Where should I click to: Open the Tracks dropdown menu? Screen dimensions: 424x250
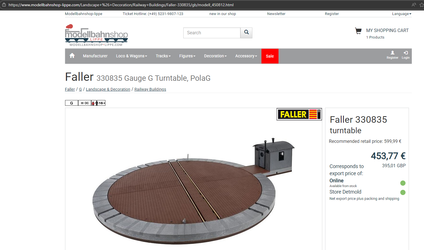coord(163,56)
